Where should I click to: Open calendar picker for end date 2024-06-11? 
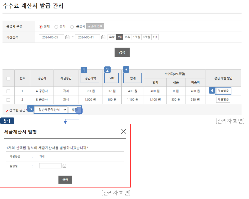pyautogui.click(x=103, y=37)
